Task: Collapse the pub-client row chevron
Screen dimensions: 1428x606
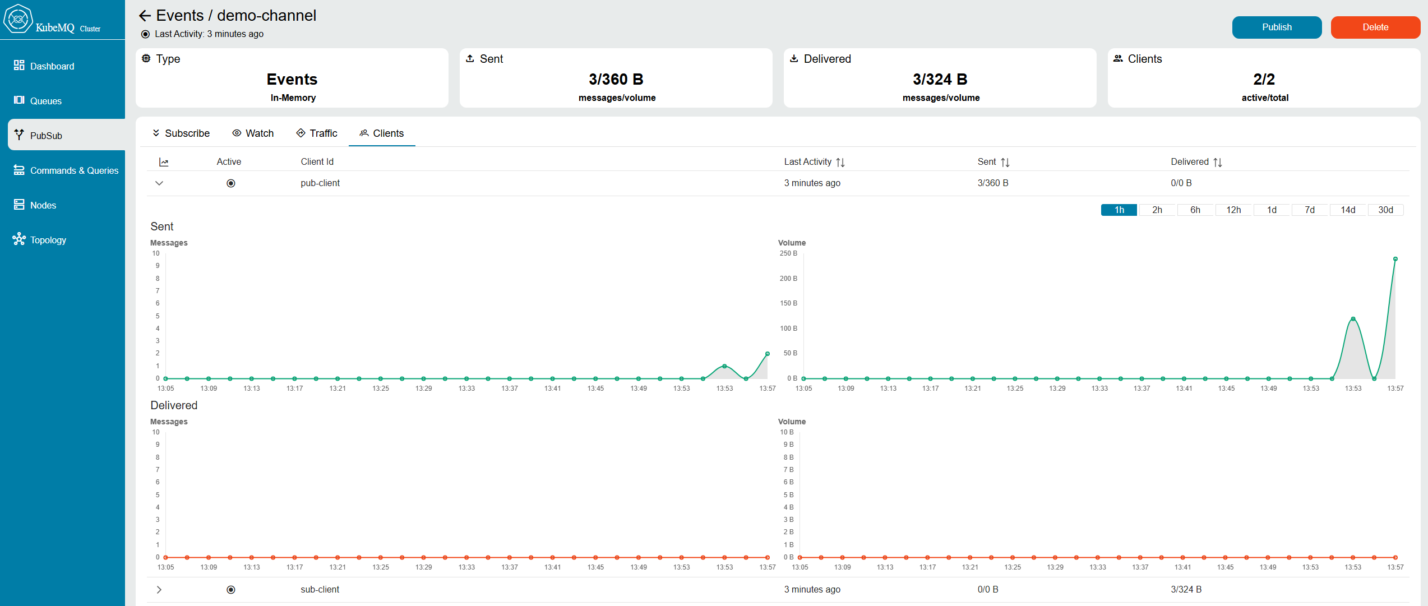Action: [x=159, y=183]
